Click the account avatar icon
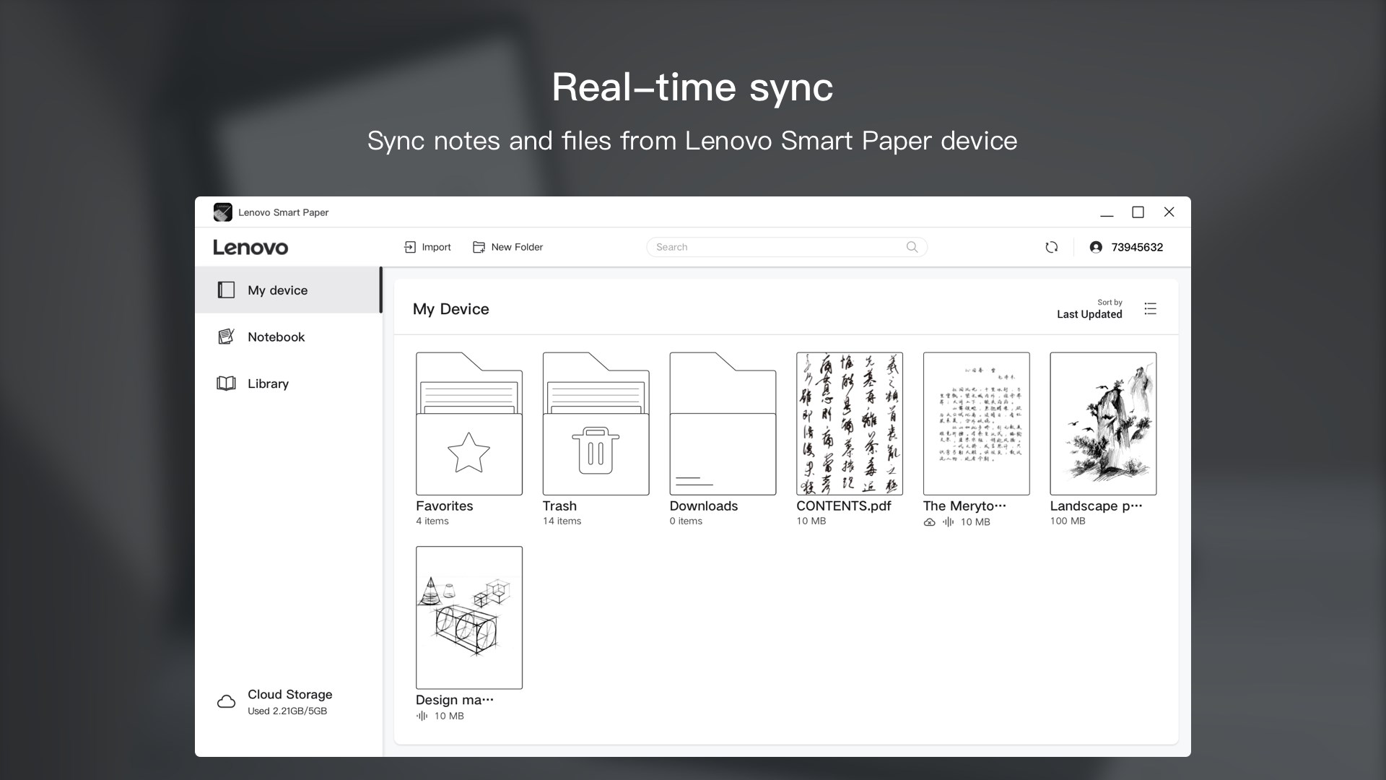 pyautogui.click(x=1097, y=247)
